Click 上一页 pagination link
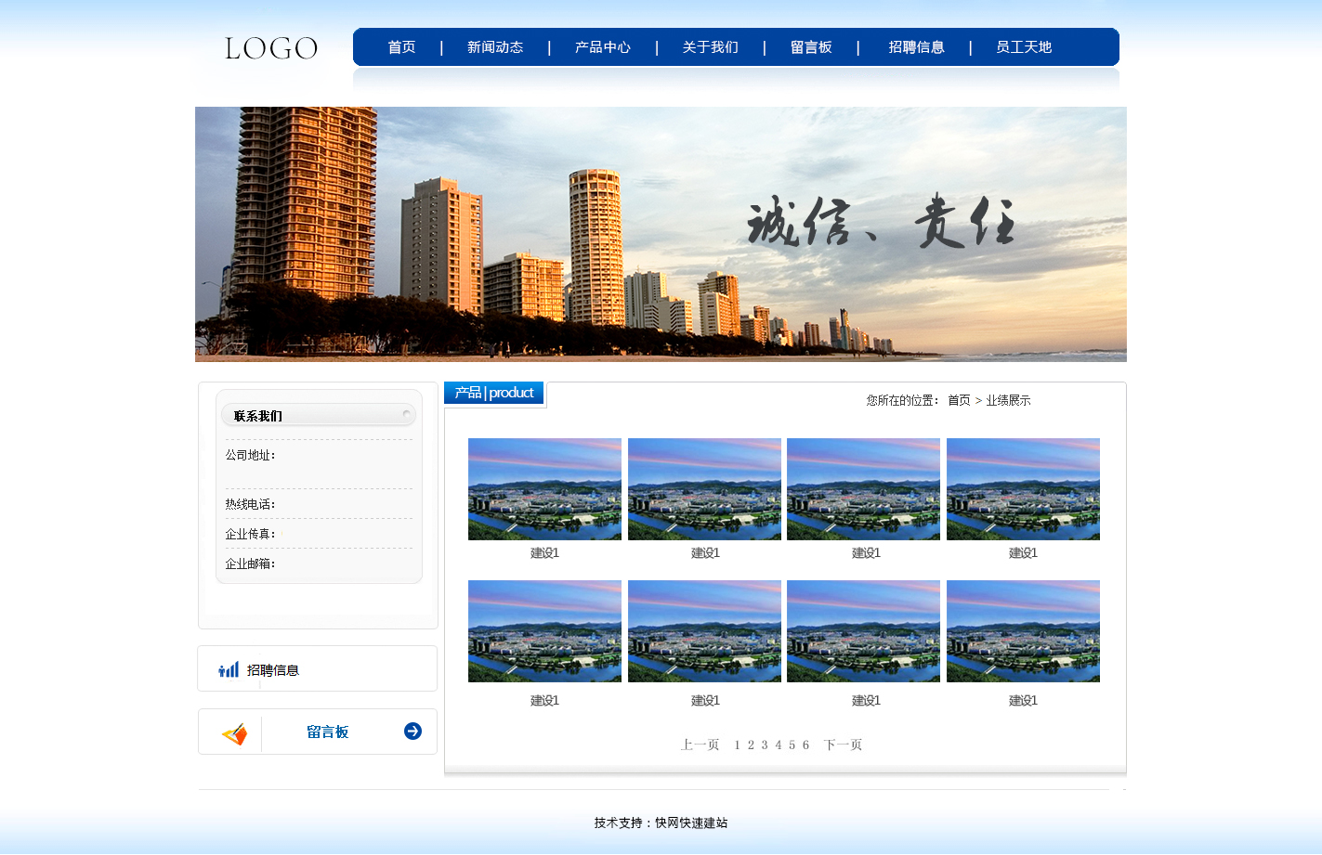Screen dimensions: 1322x855 [700, 745]
